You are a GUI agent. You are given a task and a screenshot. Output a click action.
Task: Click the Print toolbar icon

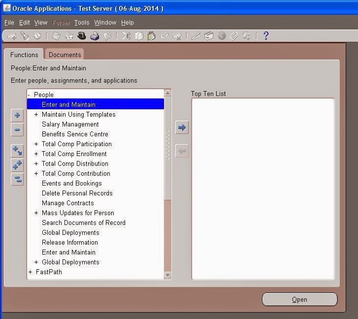click(x=94, y=36)
